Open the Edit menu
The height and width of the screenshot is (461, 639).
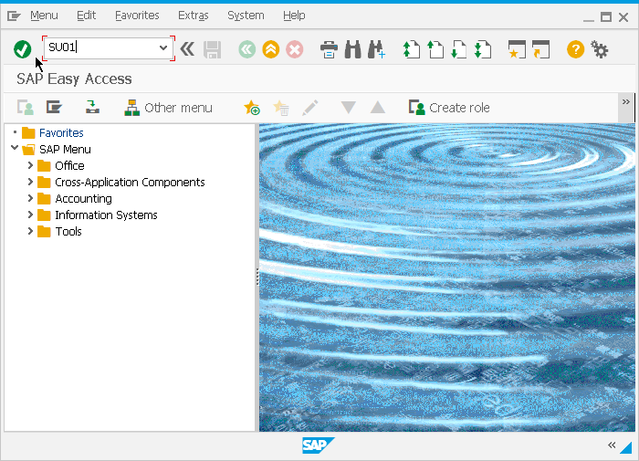click(87, 16)
